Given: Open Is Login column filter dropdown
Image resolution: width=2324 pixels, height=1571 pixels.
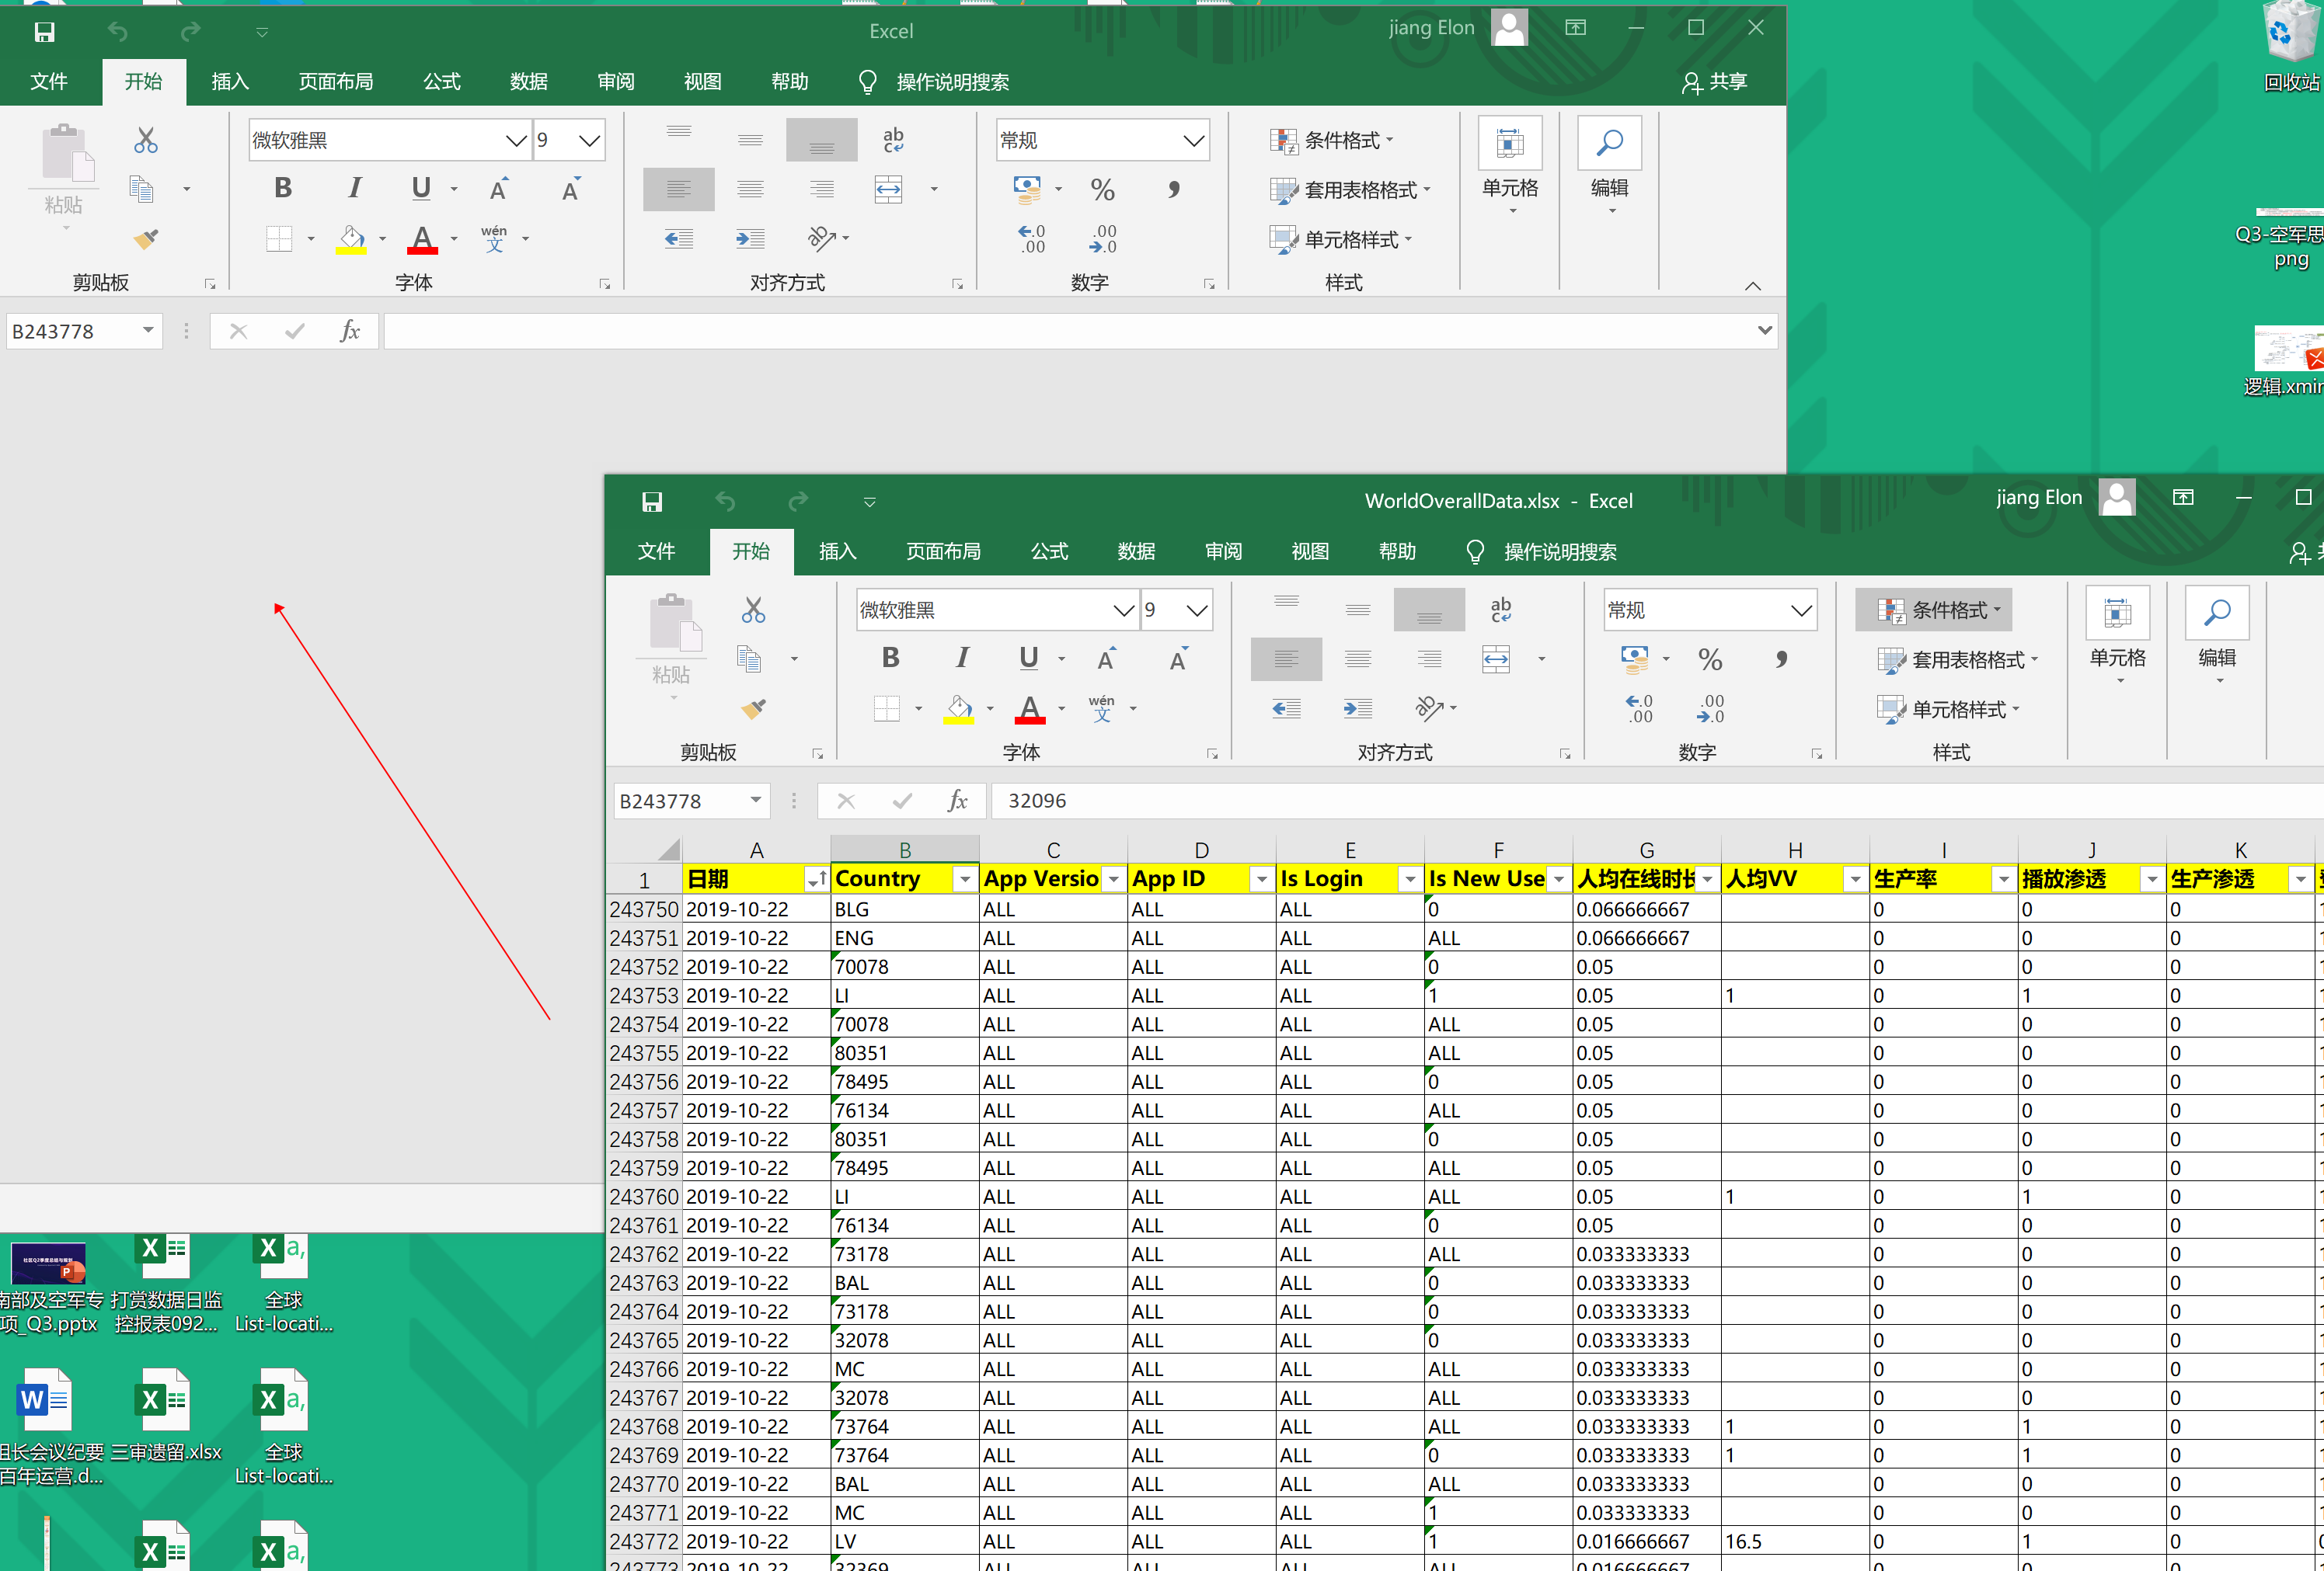Looking at the screenshot, I should [1409, 878].
